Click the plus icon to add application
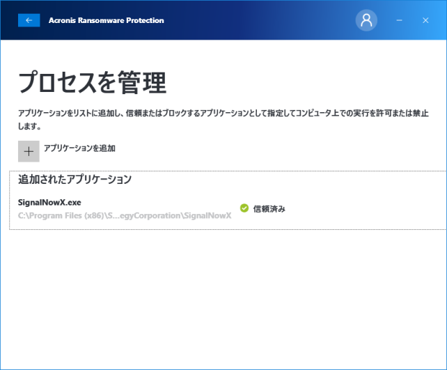This screenshot has width=447, height=370. pyautogui.click(x=29, y=151)
